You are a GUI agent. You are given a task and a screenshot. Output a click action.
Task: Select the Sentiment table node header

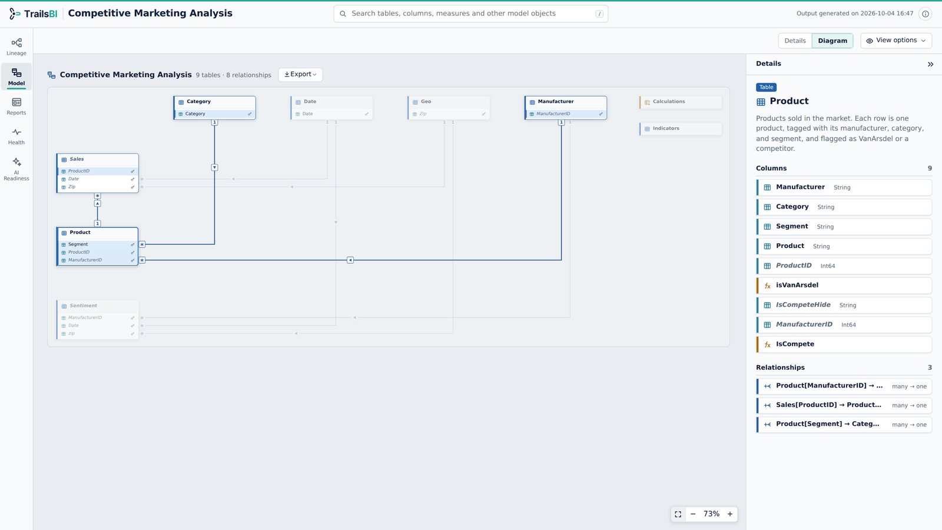[x=98, y=306]
